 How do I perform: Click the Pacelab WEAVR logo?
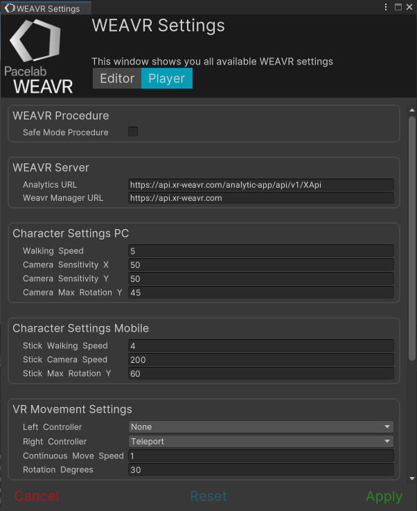39,57
